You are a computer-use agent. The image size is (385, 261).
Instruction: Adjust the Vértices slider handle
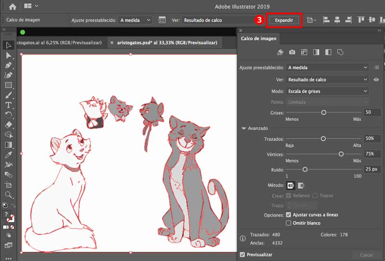(341, 154)
